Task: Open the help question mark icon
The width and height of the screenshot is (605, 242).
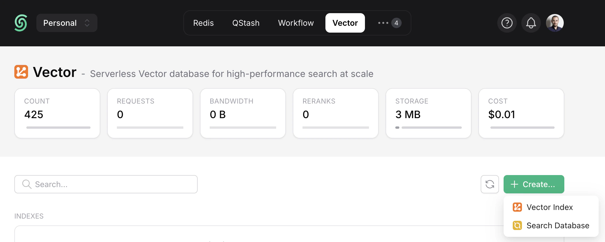Action: (507, 23)
